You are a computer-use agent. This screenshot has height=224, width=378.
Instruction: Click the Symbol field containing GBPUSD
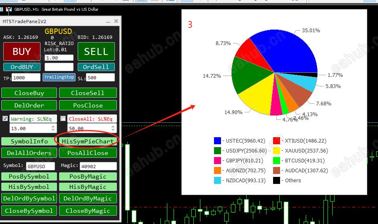tap(40, 167)
